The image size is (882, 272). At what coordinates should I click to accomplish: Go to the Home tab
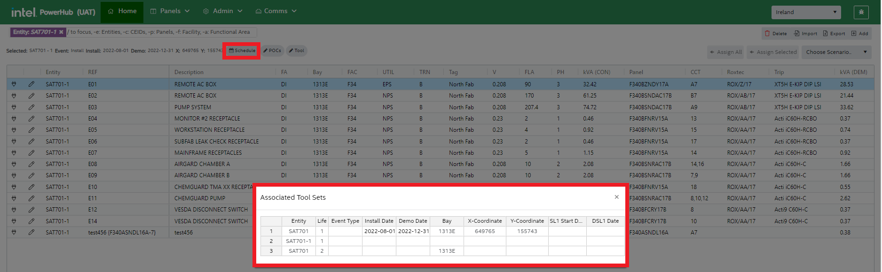coord(122,11)
